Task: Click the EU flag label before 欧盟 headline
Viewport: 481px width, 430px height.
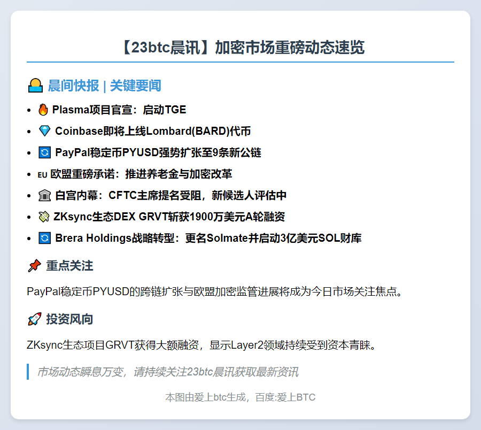Action: 42,175
